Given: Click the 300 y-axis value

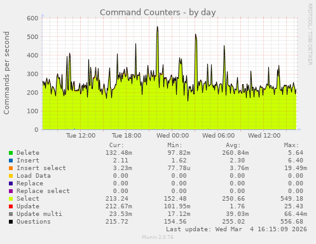Looking at the screenshot, I should point(32,74).
